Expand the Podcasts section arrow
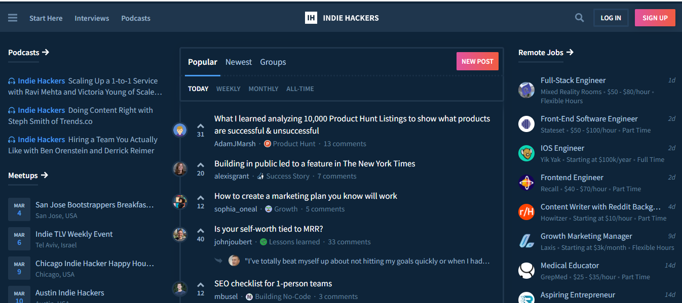The width and height of the screenshot is (682, 303). (x=46, y=52)
